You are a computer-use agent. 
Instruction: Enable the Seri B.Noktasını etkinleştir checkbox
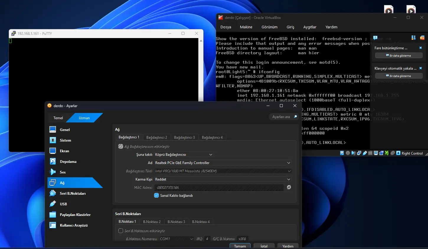pyautogui.click(x=121, y=231)
